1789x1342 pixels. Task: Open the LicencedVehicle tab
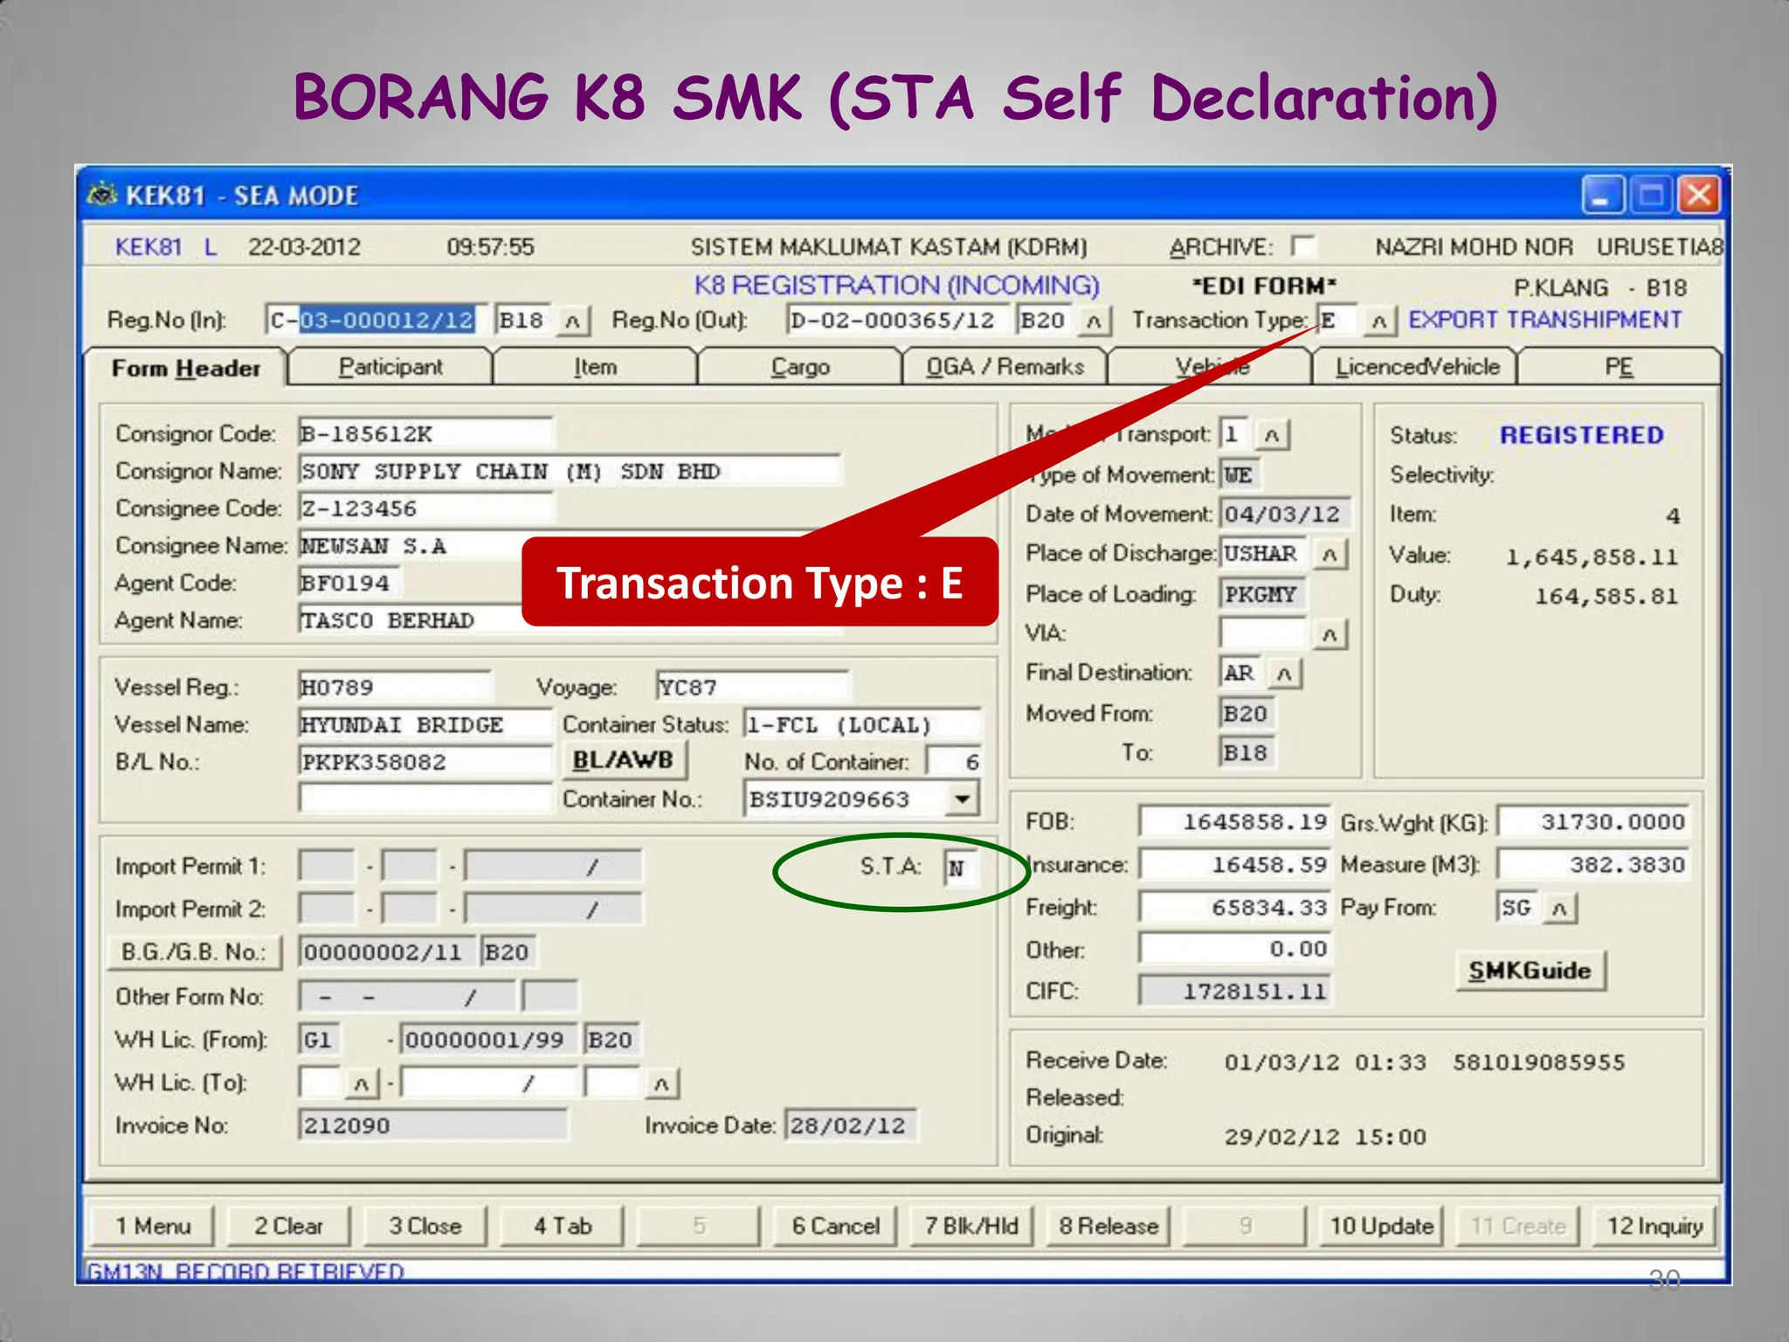click(x=1417, y=367)
